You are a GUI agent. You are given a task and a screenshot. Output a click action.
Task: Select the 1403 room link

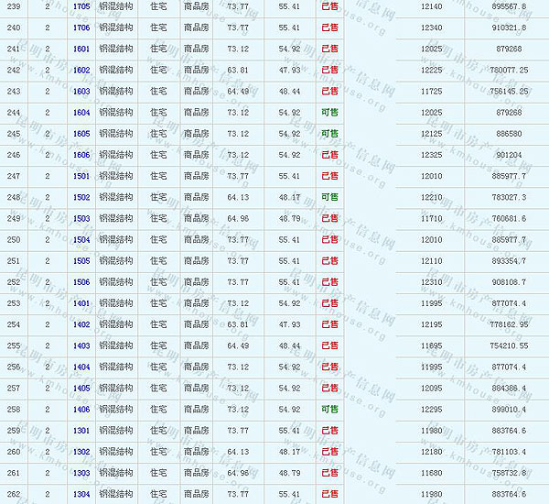pyautogui.click(x=81, y=346)
